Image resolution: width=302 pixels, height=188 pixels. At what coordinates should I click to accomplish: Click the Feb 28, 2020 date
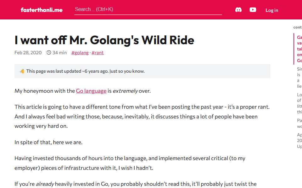pos(28,53)
